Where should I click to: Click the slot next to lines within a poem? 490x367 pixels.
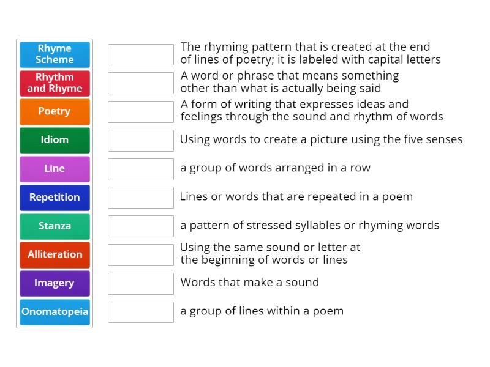pyautogui.click(x=140, y=313)
